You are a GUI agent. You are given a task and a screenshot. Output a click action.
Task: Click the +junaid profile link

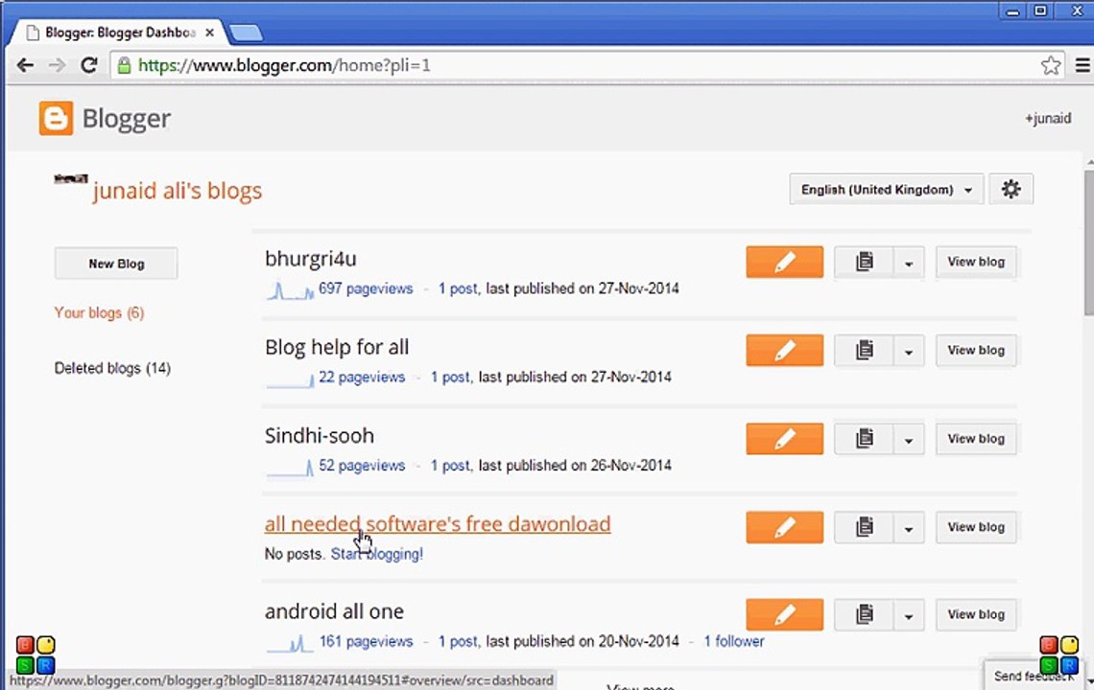1047,119
